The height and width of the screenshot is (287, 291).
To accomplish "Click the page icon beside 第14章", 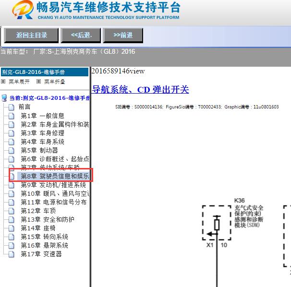I will 12,228.
